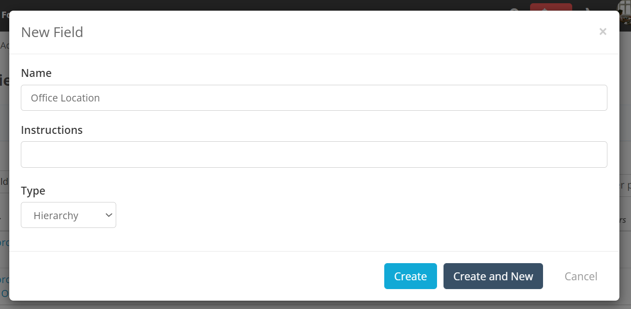Click the dimmed backdrop below the dialog
This screenshot has height=309, width=631.
click(315, 305)
